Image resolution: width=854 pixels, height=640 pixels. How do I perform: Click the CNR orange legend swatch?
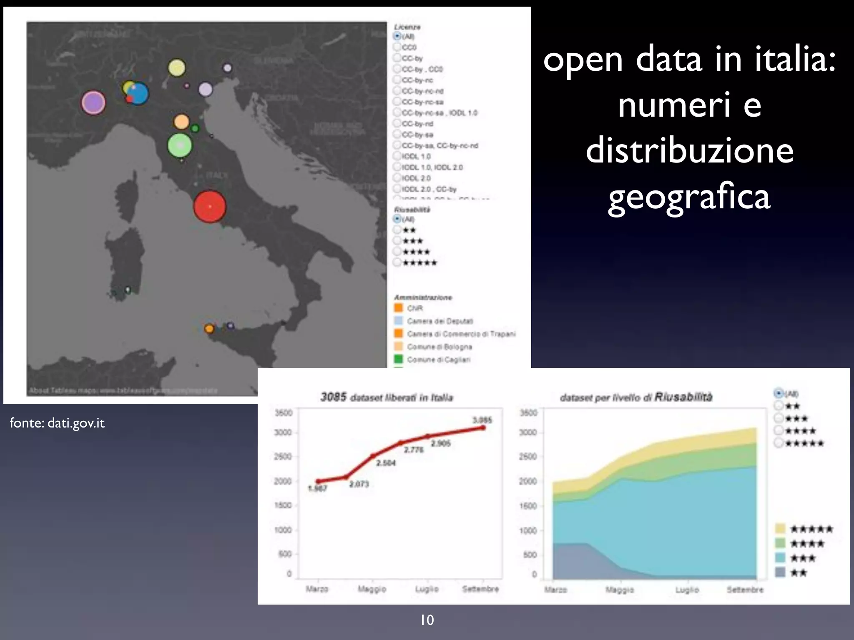click(x=399, y=308)
